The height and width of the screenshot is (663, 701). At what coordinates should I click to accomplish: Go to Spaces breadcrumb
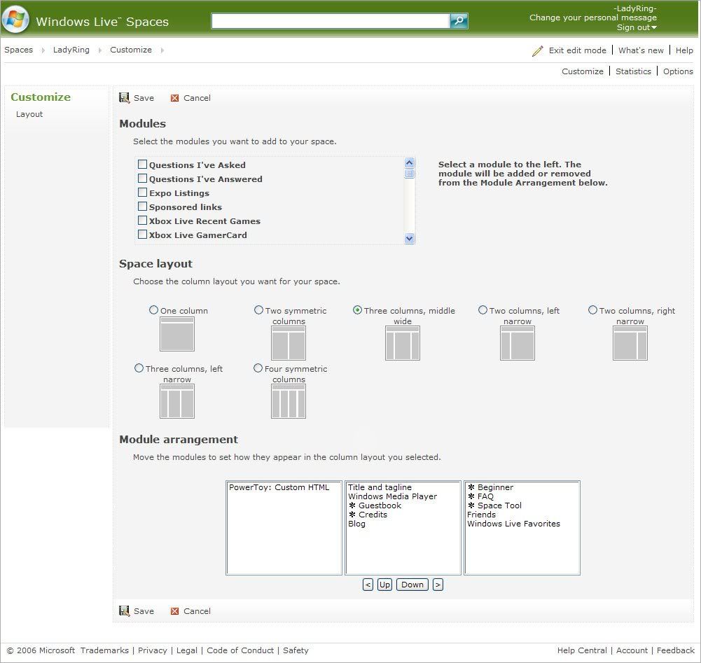tap(19, 50)
